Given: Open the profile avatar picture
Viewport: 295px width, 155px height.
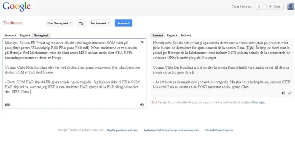Looking at the screenshot, I should [x=291, y=6].
